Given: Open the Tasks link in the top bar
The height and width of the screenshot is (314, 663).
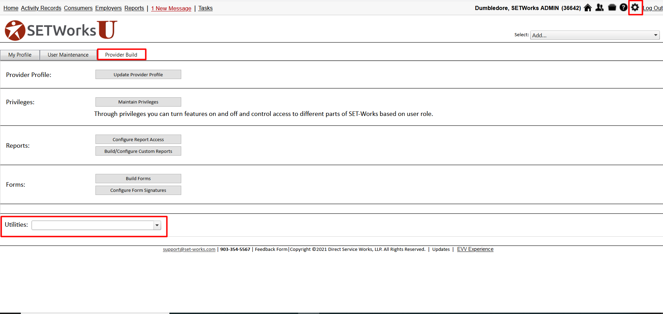Looking at the screenshot, I should pos(205,8).
